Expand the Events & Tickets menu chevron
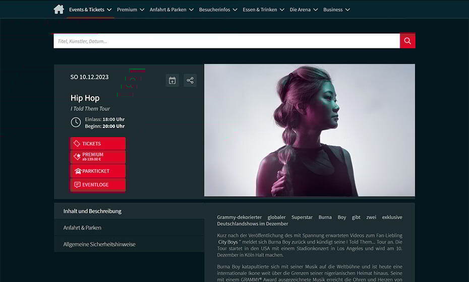The image size is (469, 282). (109, 10)
